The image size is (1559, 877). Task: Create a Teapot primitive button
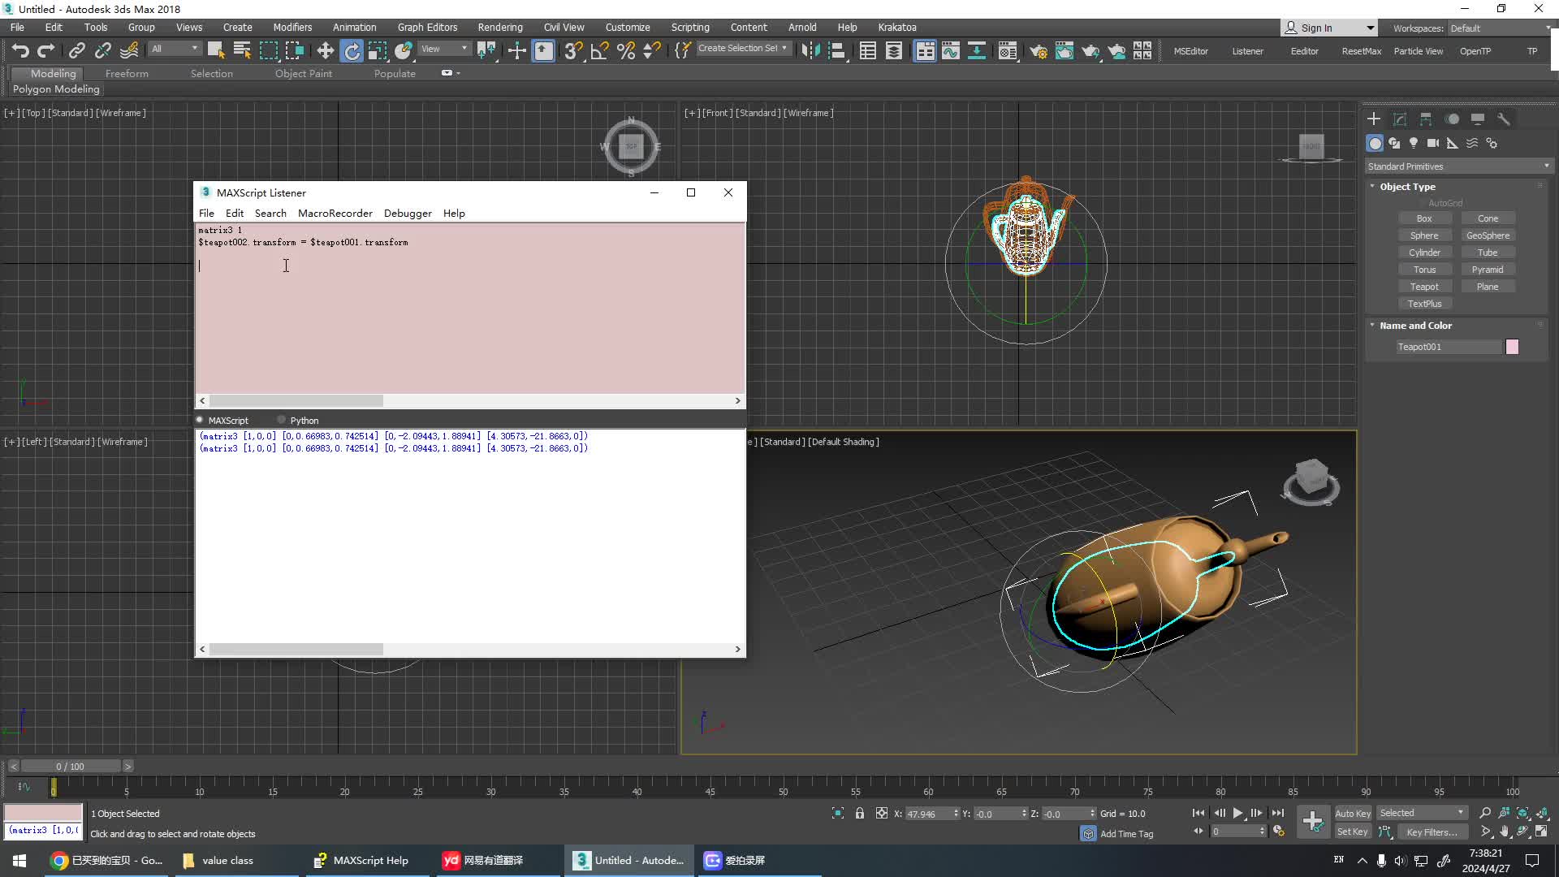coord(1424,287)
